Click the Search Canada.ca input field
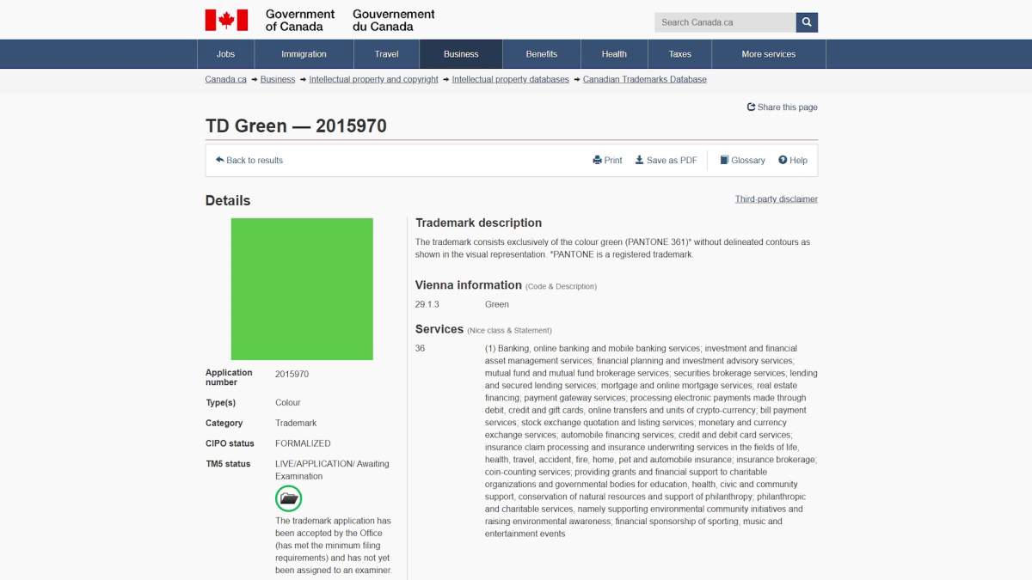 [x=725, y=22]
